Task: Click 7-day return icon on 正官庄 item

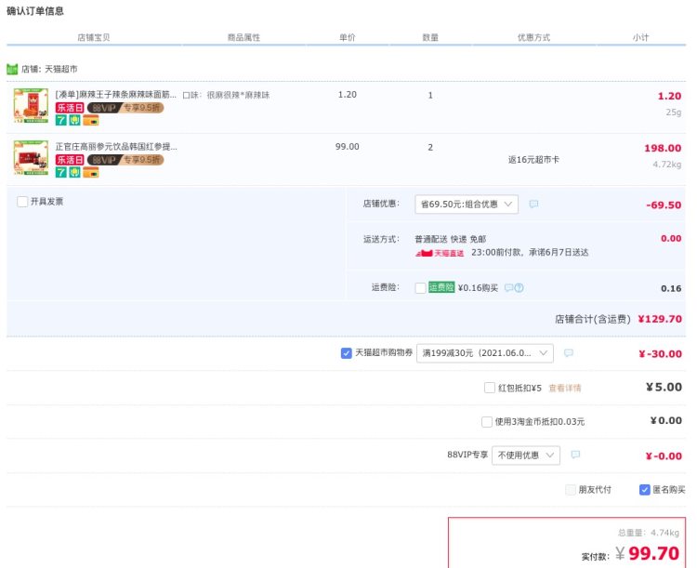Action: click(x=61, y=172)
